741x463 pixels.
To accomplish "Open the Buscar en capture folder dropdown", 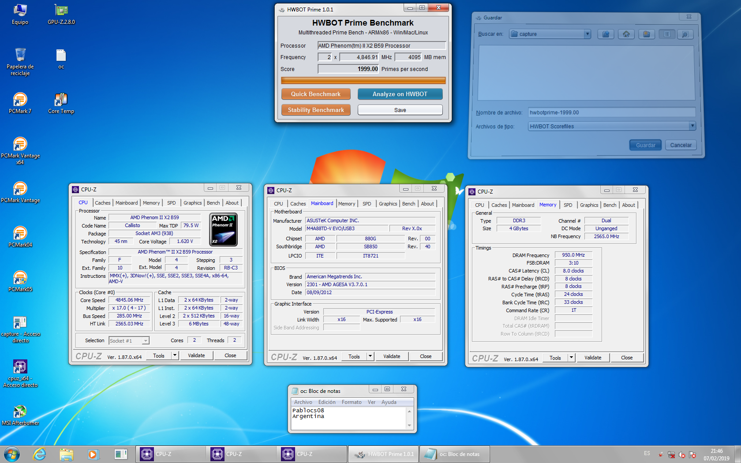I will pos(587,34).
